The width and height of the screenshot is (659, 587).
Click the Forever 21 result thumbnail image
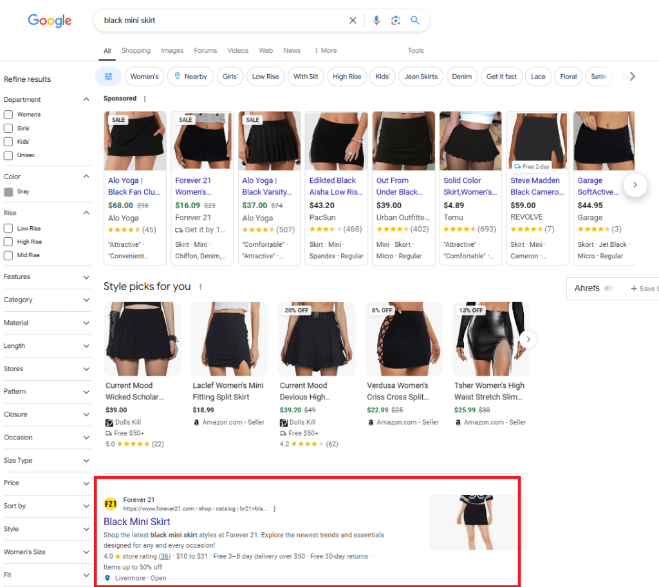478,522
